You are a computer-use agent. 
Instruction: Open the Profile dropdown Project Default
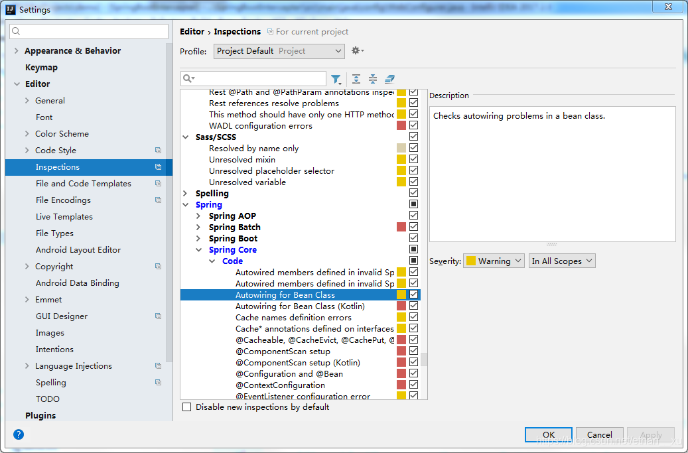tap(279, 51)
